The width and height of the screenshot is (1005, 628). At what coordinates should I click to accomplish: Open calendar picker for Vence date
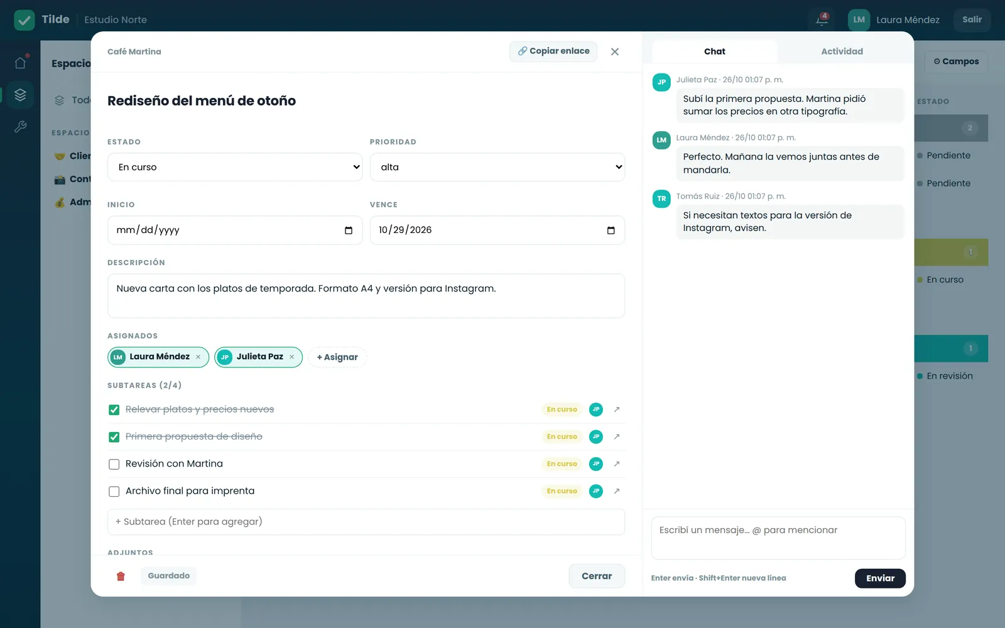point(611,230)
